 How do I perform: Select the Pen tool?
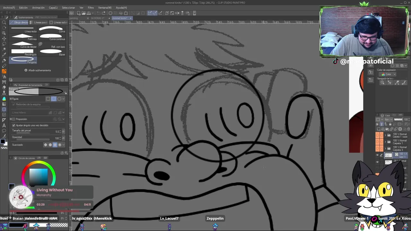point(4,60)
